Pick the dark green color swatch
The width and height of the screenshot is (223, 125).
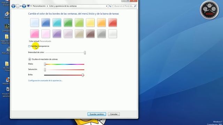(x=68, y=23)
